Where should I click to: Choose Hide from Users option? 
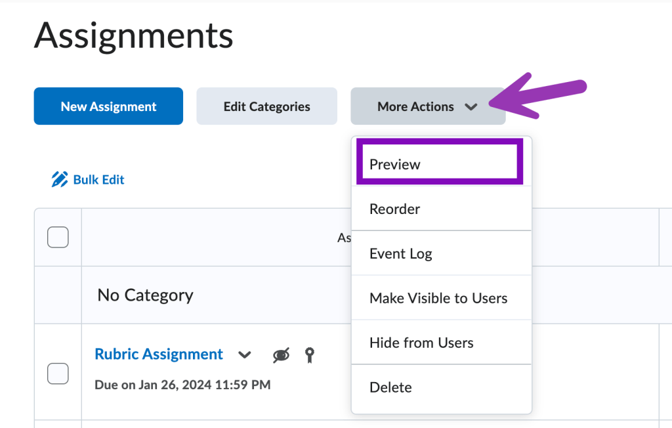[x=441, y=343]
